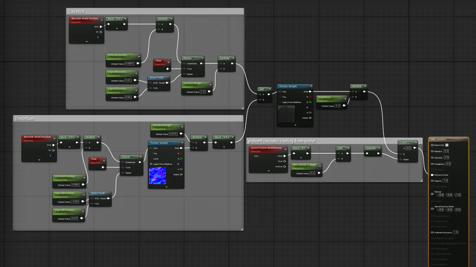Select the Distortion comment box title
Viewport: 476px width, 267px height.
[24, 119]
